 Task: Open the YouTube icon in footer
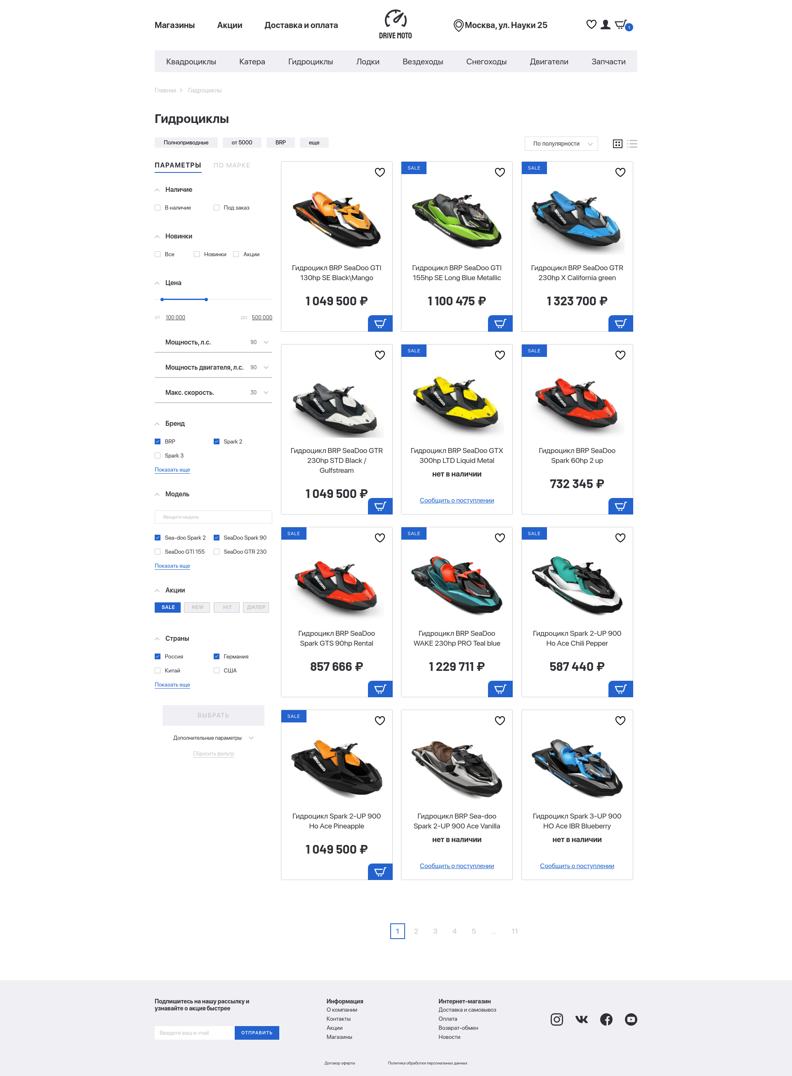point(631,1019)
